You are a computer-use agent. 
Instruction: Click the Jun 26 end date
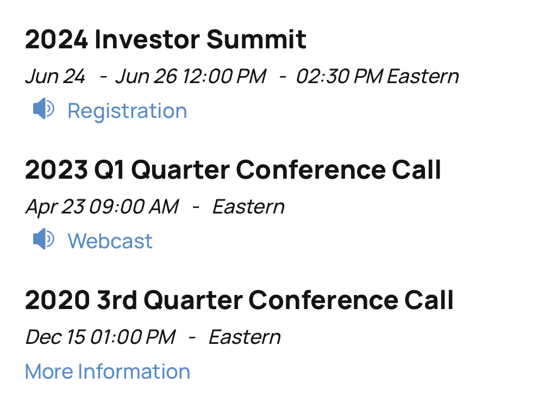tap(146, 77)
